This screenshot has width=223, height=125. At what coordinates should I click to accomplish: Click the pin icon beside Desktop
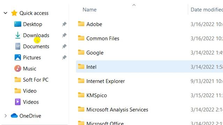point(64,24)
